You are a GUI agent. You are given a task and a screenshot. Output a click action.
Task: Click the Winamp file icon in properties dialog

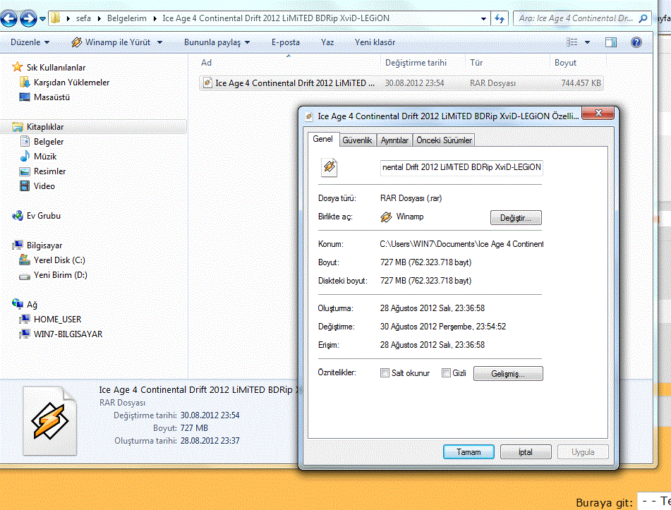[x=330, y=167]
